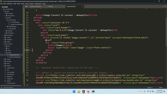The height and width of the screenshot is (94, 167).
Task: Open the Project menu
Action: tap(32, 4)
